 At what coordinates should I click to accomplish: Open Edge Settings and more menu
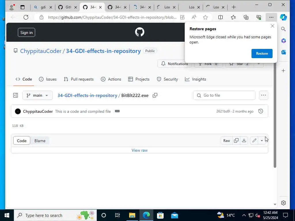click(x=271, y=17)
